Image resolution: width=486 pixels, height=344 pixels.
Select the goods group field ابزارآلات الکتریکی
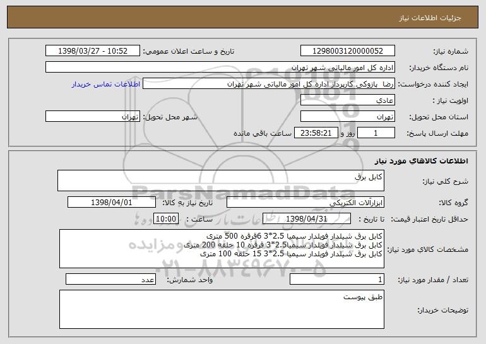(305, 203)
